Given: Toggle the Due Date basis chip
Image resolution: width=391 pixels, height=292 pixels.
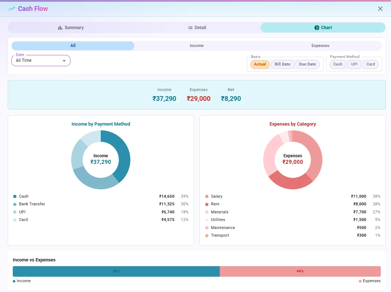Looking at the screenshot, I should point(307,64).
